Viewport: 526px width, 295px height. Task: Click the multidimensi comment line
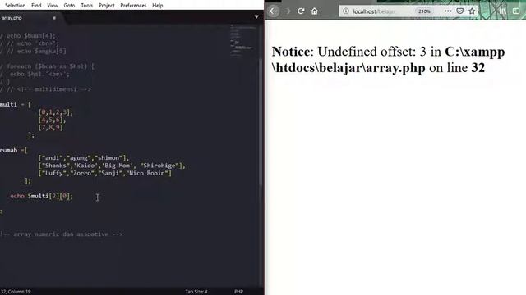46,89
